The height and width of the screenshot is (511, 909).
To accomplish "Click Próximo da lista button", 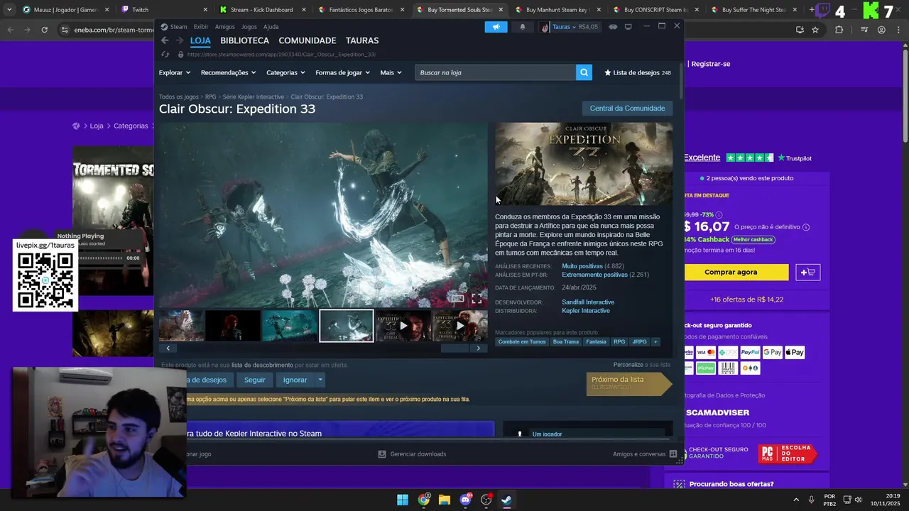I will 628,383.
